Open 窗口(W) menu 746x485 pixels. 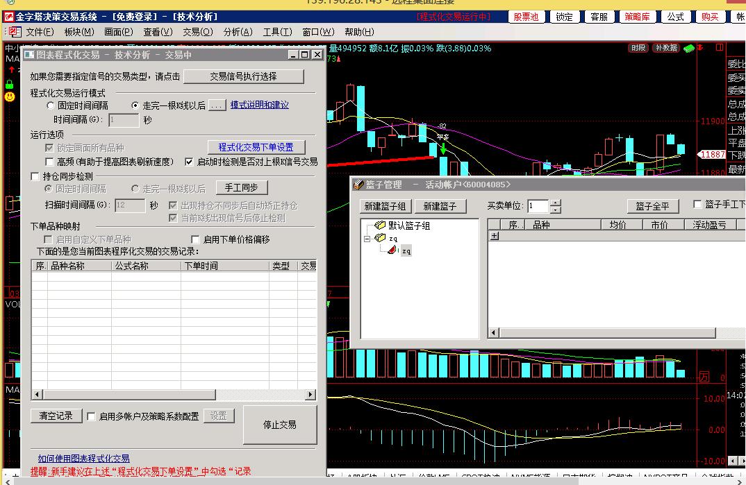[x=318, y=32]
